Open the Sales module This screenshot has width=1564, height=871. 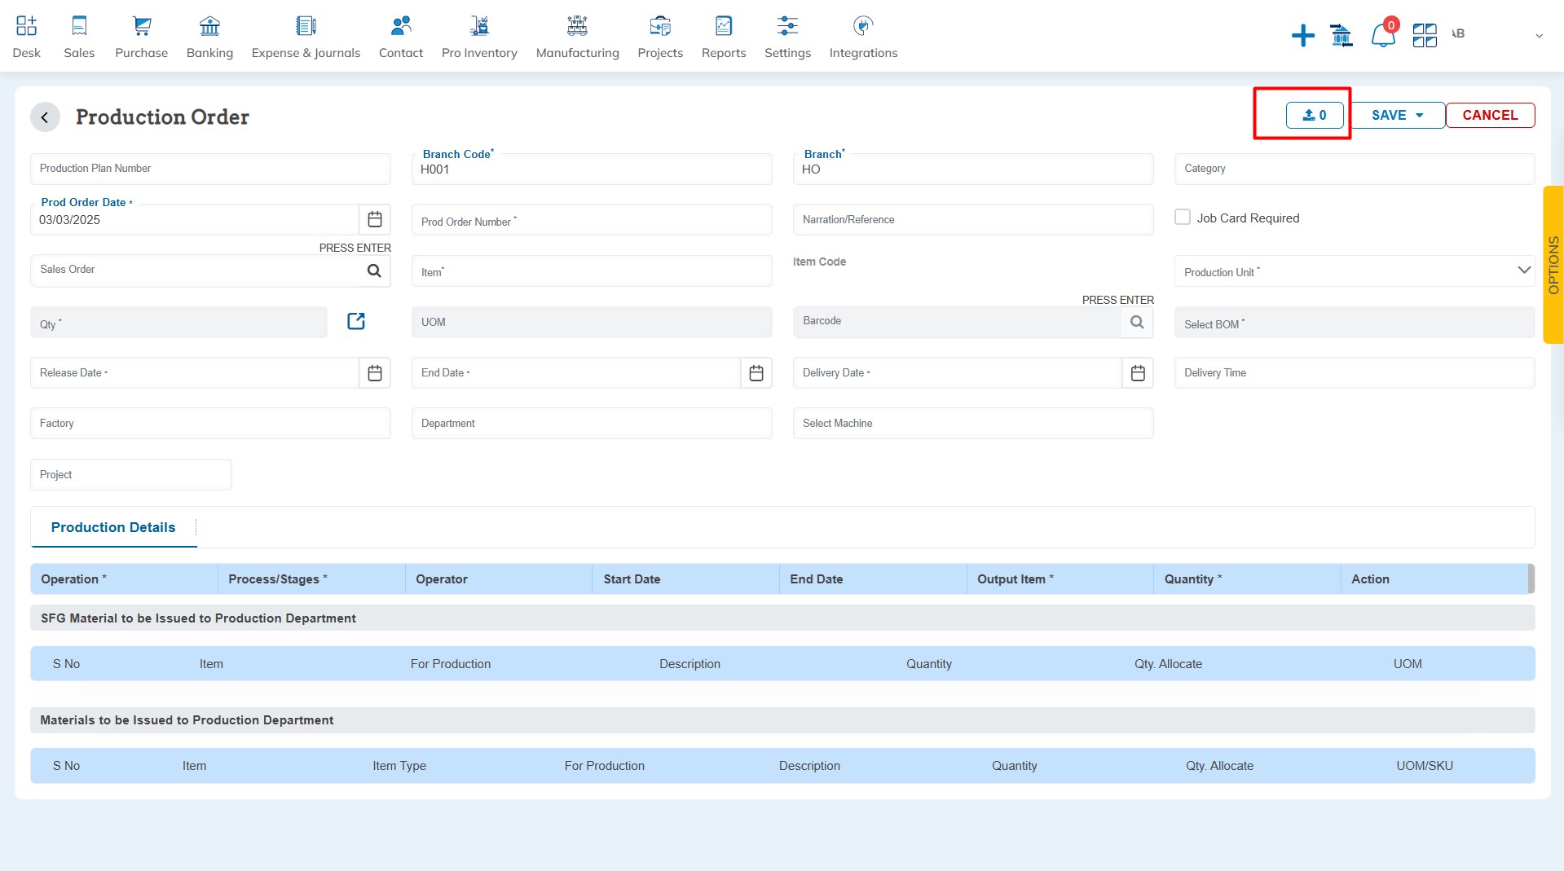click(79, 37)
